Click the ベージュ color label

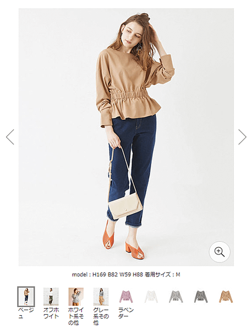click(x=26, y=313)
